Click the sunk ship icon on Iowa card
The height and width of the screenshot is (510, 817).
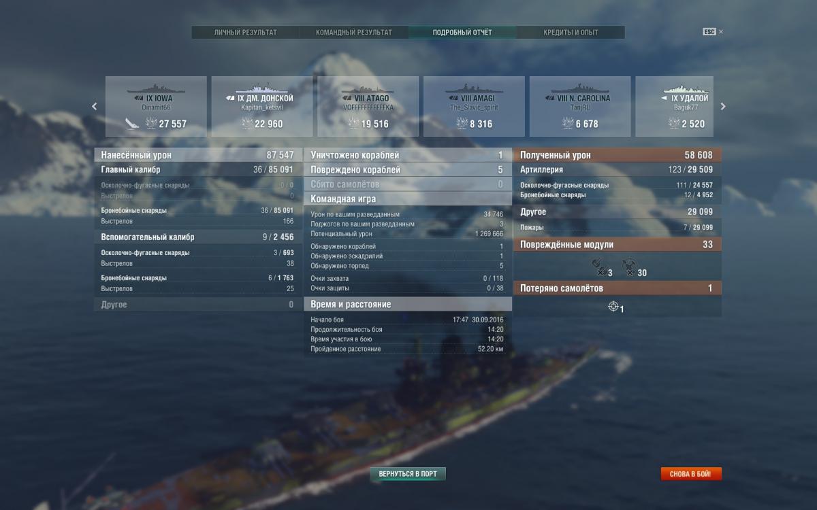tap(131, 123)
